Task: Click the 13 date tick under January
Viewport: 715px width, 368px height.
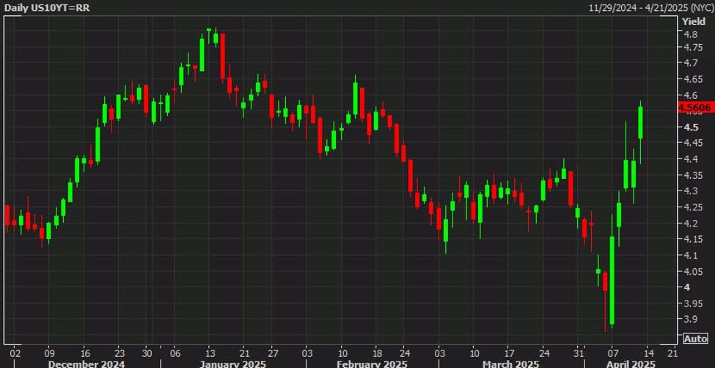Action: 209,351
